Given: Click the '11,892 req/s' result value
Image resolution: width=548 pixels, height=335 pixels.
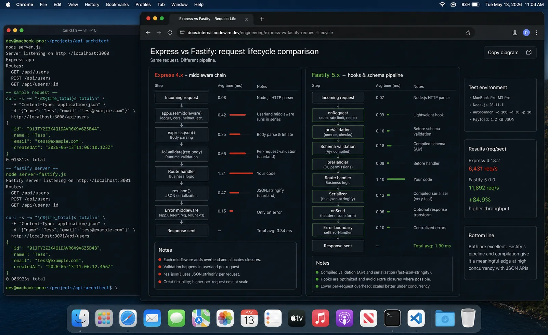Looking at the screenshot, I should [484, 188].
